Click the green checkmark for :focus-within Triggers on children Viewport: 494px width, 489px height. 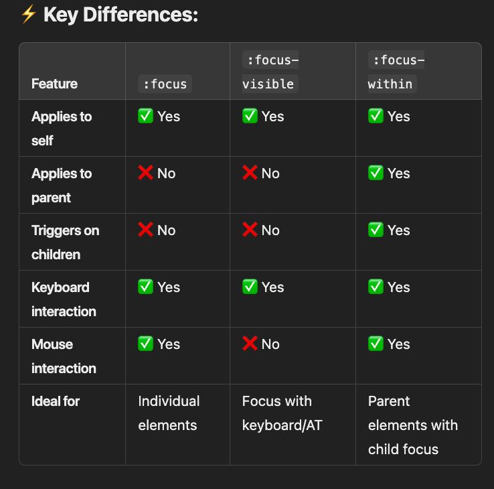[x=376, y=230]
